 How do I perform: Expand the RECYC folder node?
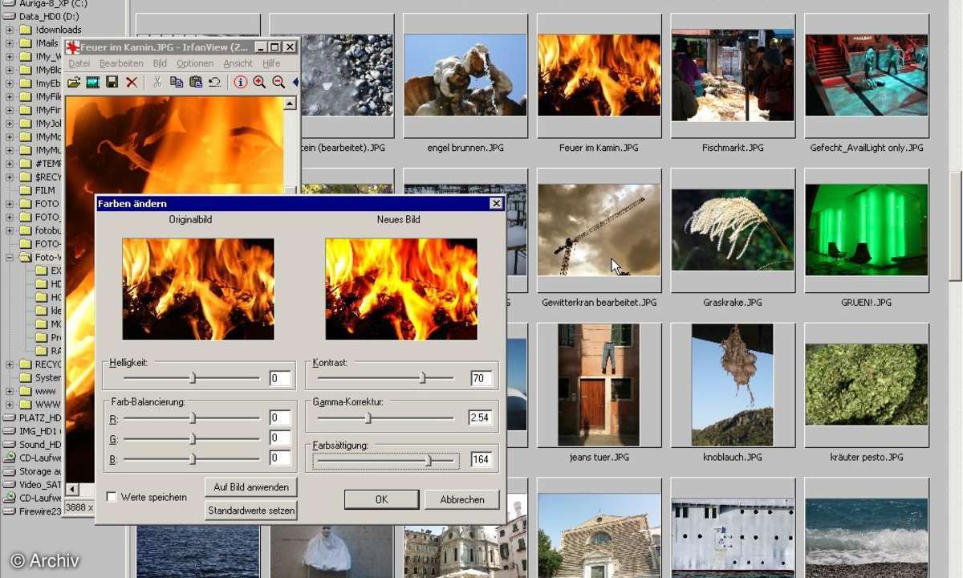pyautogui.click(x=10, y=364)
